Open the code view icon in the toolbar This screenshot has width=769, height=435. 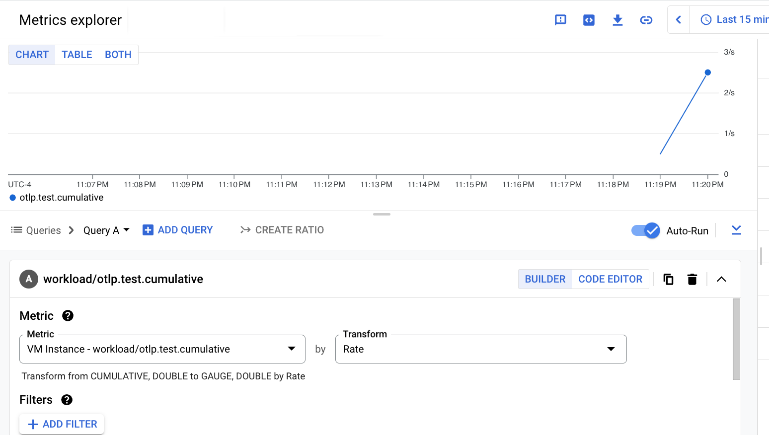pyautogui.click(x=589, y=20)
